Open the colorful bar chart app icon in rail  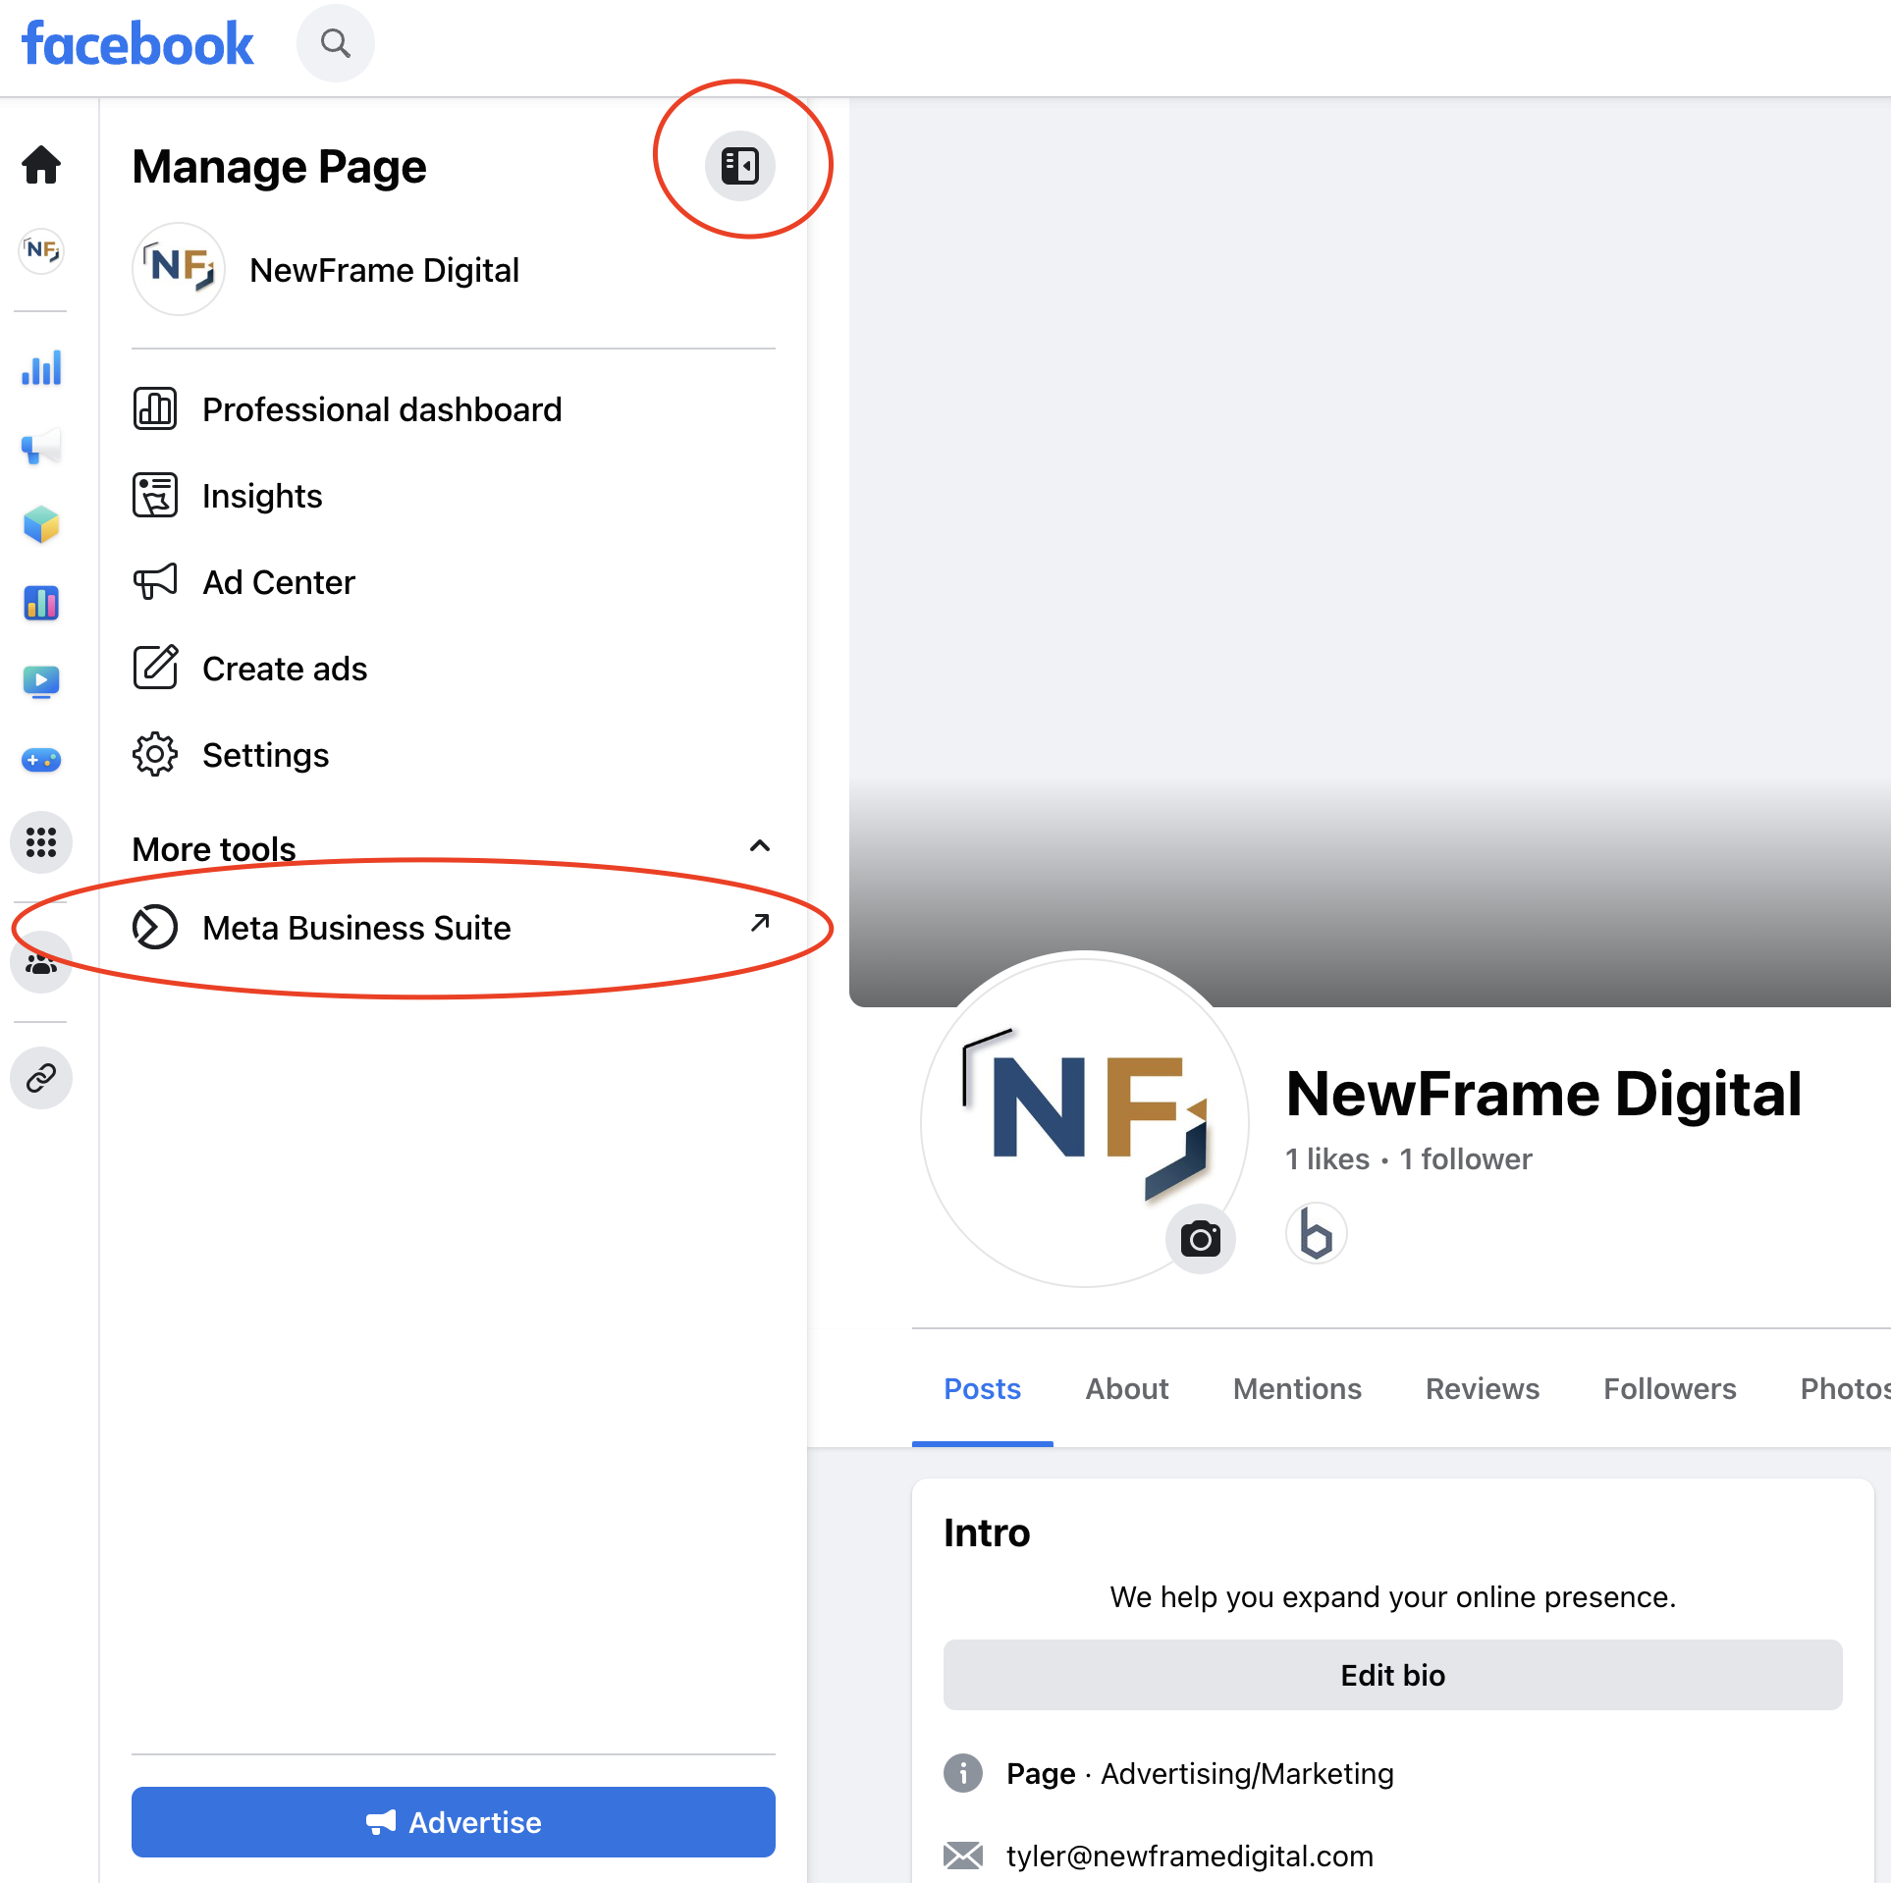tap(41, 602)
